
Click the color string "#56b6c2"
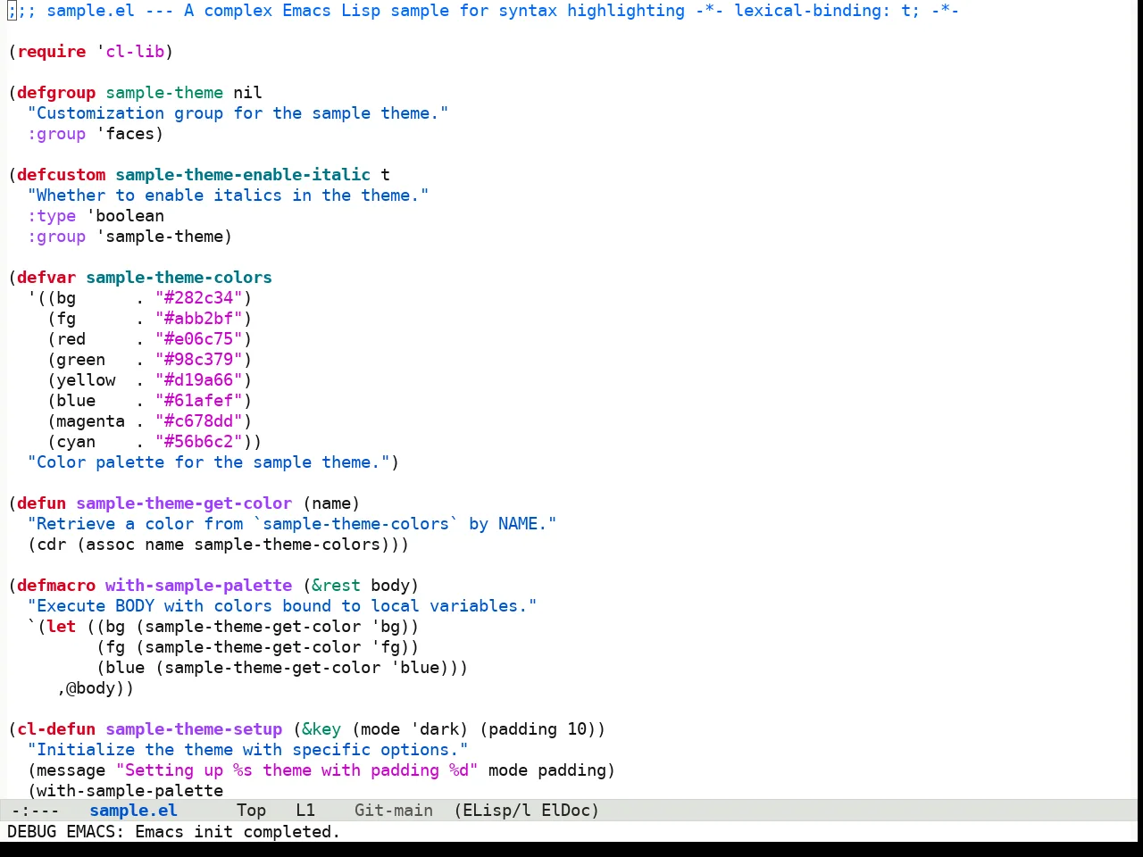(199, 441)
